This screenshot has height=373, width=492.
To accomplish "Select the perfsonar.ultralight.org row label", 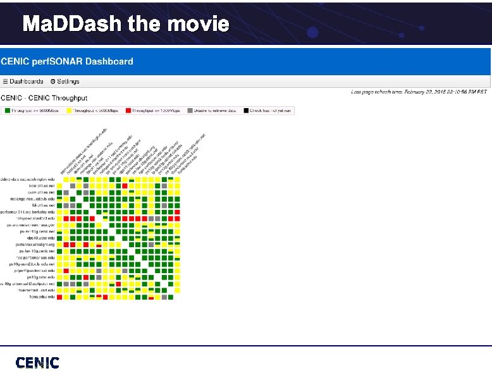I will 35,245.
